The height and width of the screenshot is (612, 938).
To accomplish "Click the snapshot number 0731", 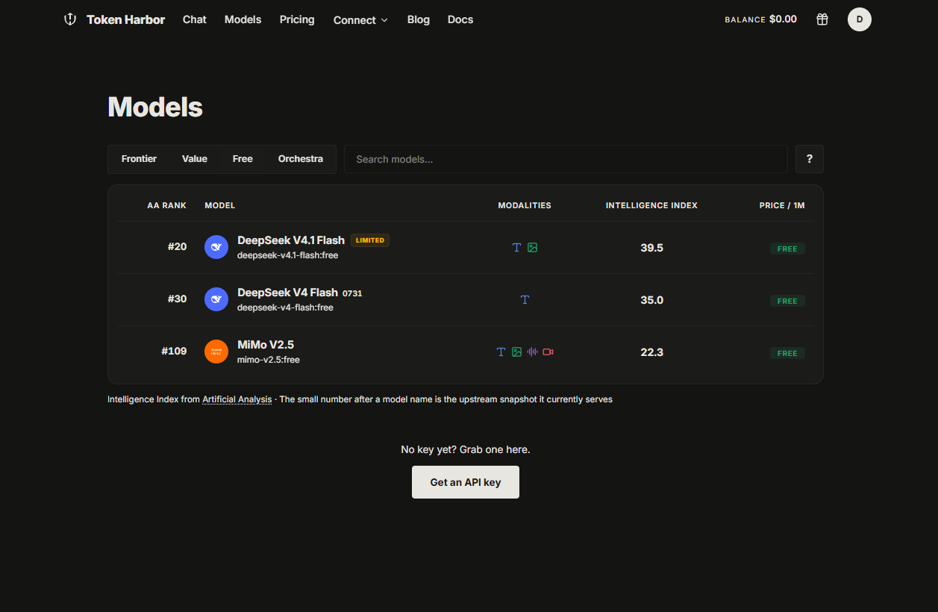I will point(352,293).
